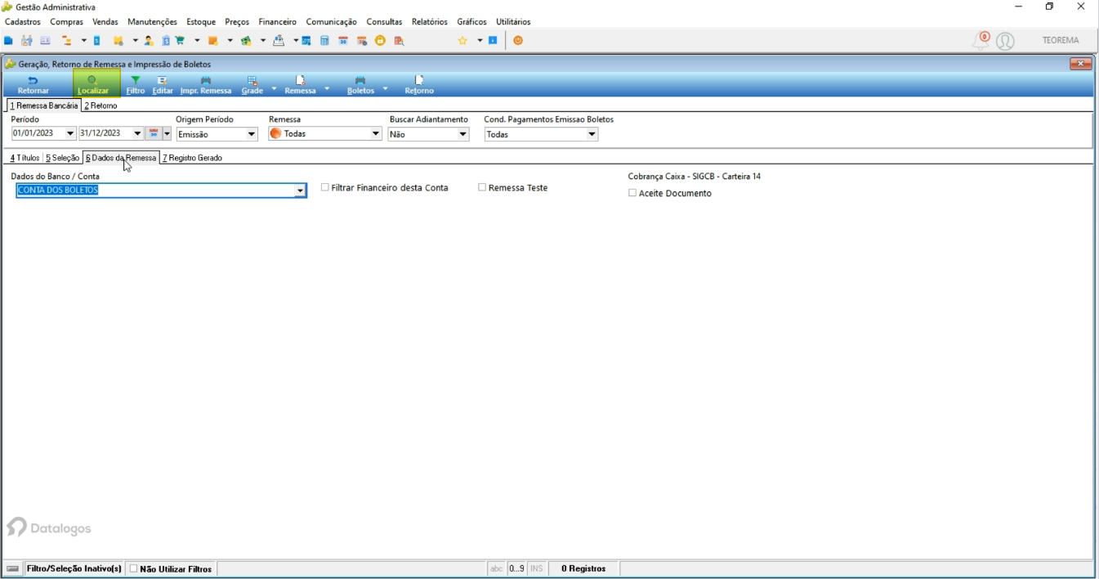Open the Filtro funnel tool
The width and height of the screenshot is (1099, 579).
pos(136,85)
